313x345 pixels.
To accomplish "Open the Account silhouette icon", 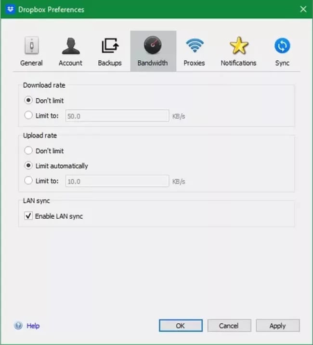I will coord(71,46).
